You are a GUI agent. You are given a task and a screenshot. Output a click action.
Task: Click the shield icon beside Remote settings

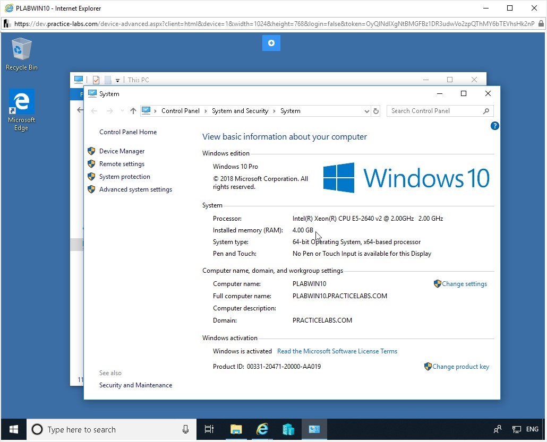pyautogui.click(x=91, y=164)
